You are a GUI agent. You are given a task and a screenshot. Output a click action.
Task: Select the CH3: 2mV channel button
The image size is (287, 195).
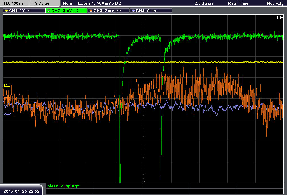[x=108, y=11]
